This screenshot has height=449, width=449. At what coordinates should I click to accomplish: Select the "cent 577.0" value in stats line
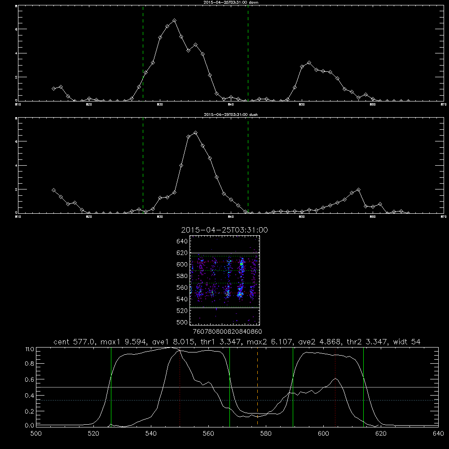coord(75,342)
